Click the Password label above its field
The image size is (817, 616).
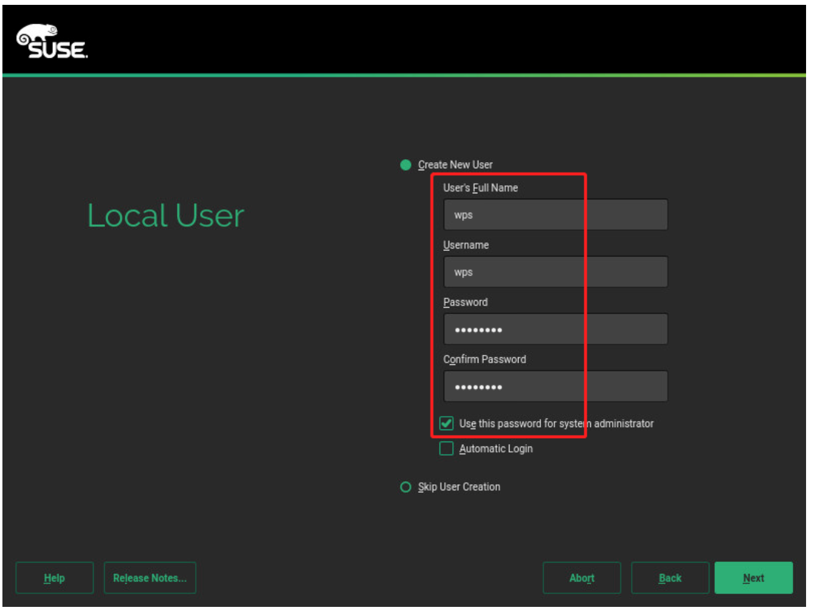465,302
